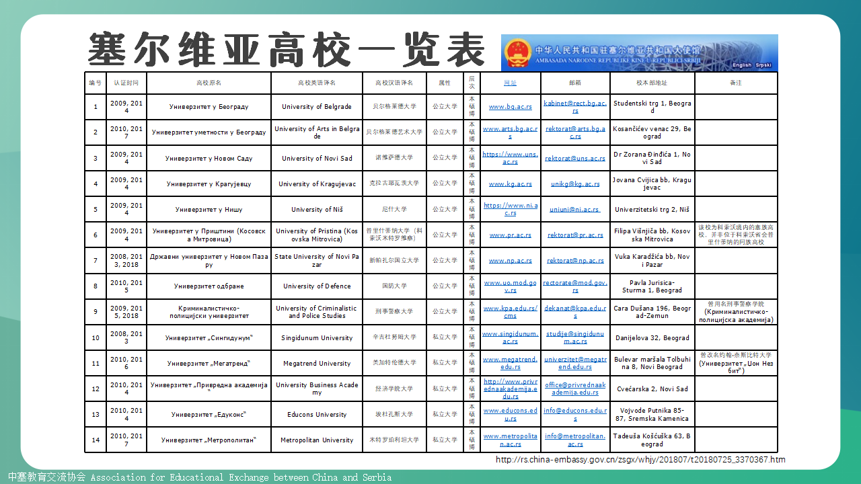The height and width of the screenshot is (484, 861).
Task: Click the University of Defence cell
Action: [317, 286]
